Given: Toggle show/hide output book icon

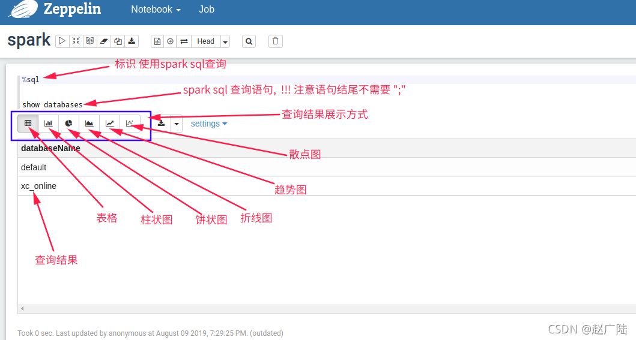Looking at the screenshot, I should pos(90,41).
